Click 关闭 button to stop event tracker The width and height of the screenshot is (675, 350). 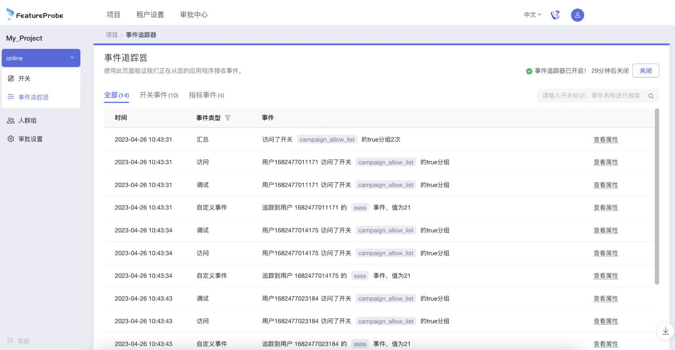[645, 71]
